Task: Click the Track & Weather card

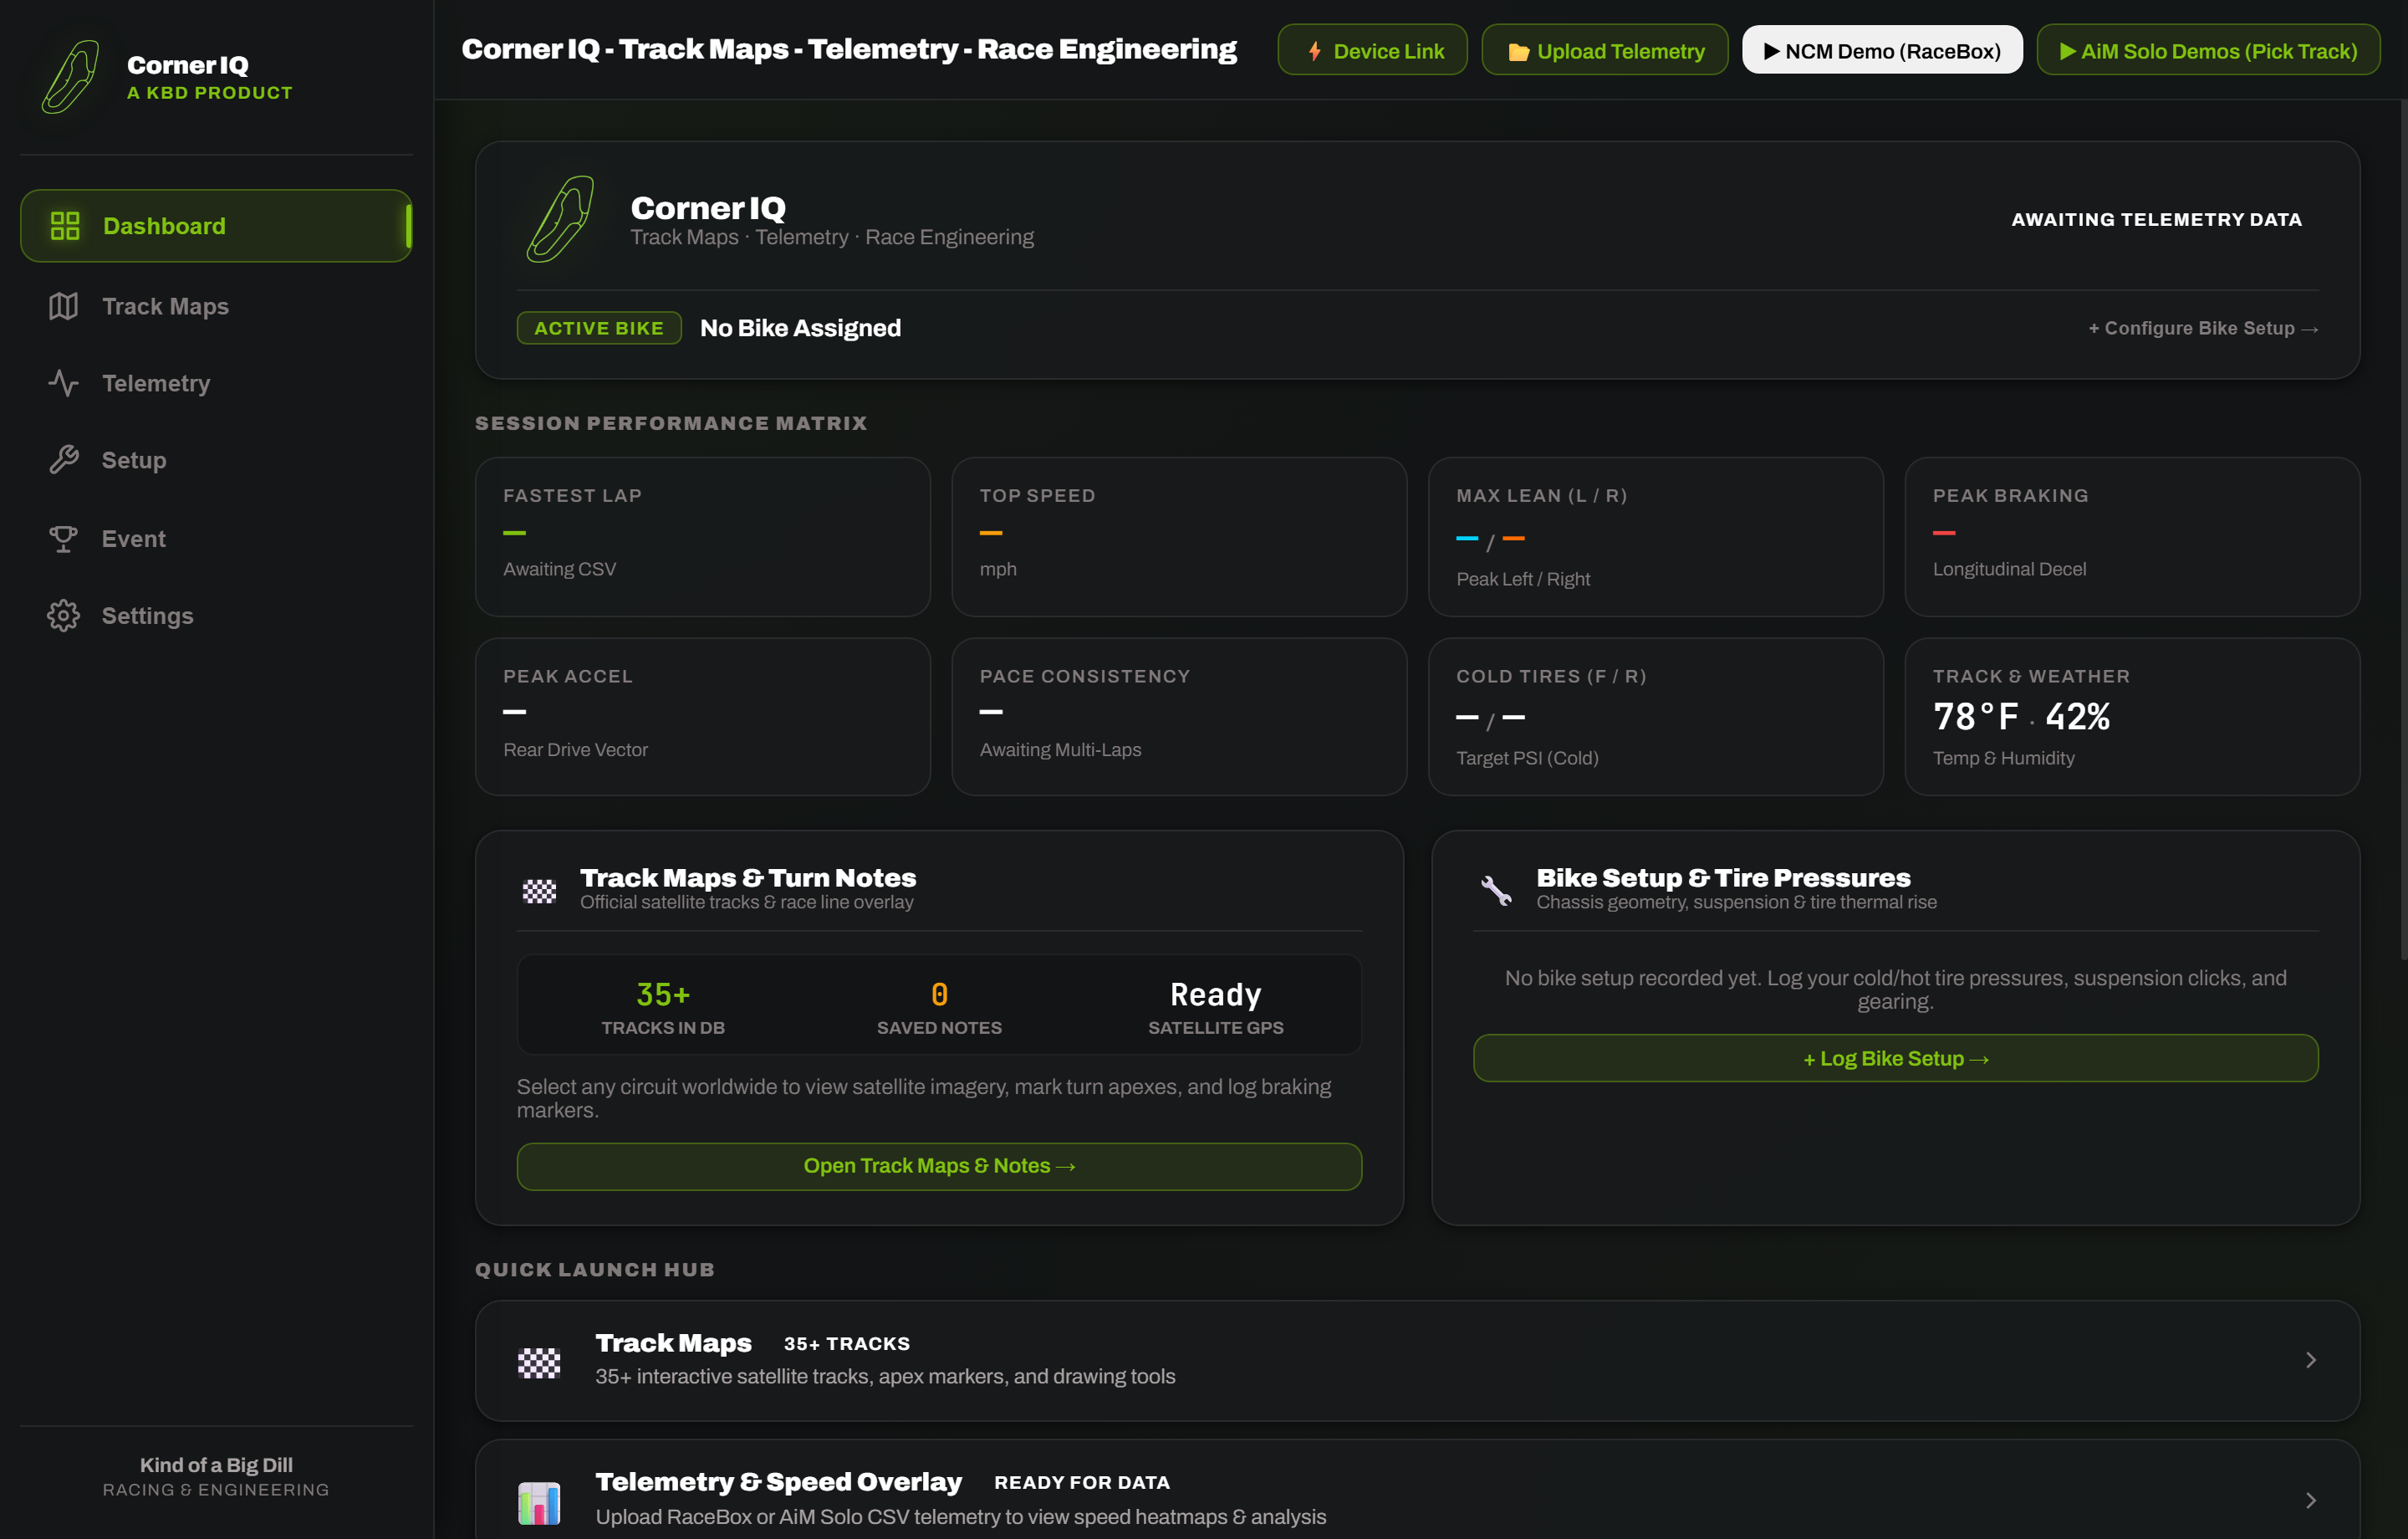Action: click(x=2132, y=717)
